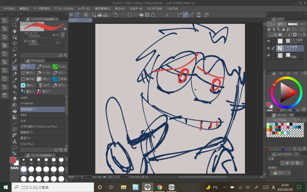Screen dimensions: 307x192
Task: Open the sub tool panel menu icon
Action: (22, 61)
